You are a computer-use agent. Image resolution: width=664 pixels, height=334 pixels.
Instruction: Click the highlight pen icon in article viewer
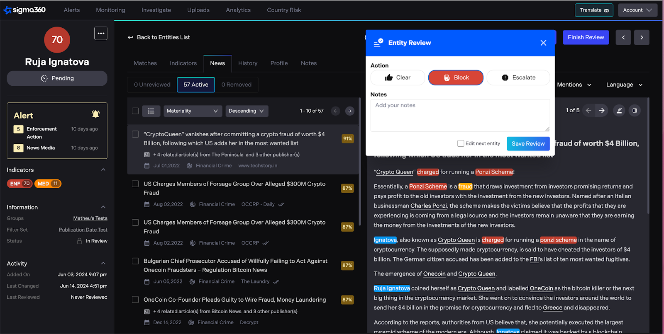point(619,111)
